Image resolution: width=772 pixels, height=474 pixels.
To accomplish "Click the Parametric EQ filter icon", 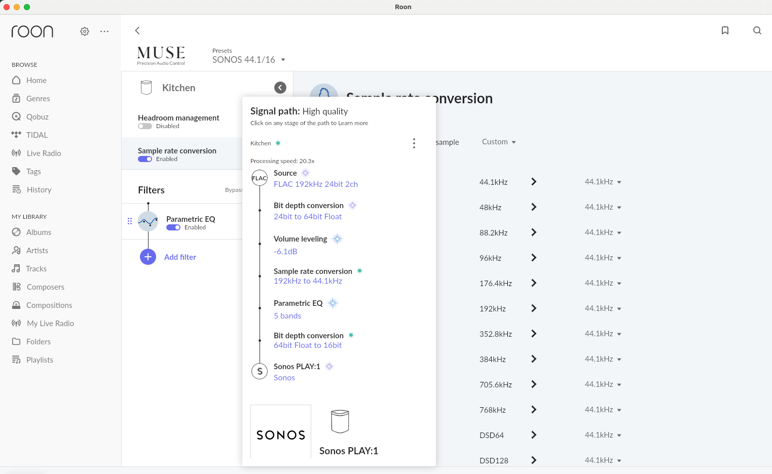I will tap(148, 221).
